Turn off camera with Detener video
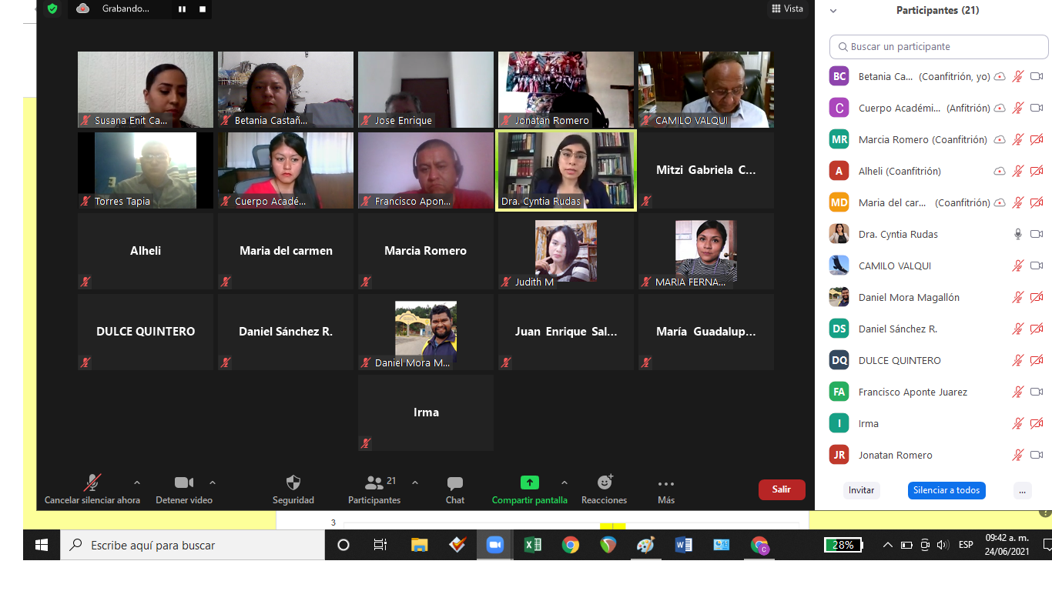The image size is (1052, 591). 184,483
